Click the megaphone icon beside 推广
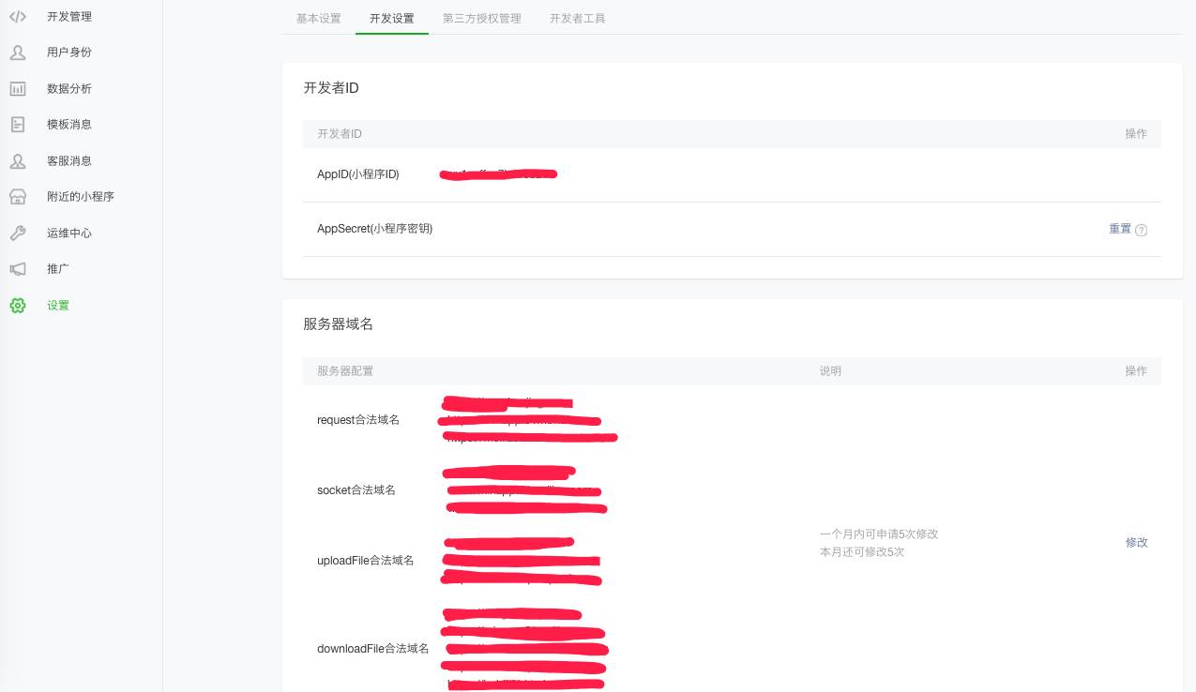Screen dimensions: 1196x692 18,269
